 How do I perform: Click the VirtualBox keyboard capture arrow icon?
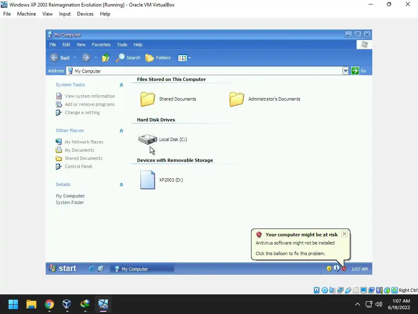[x=395, y=290]
